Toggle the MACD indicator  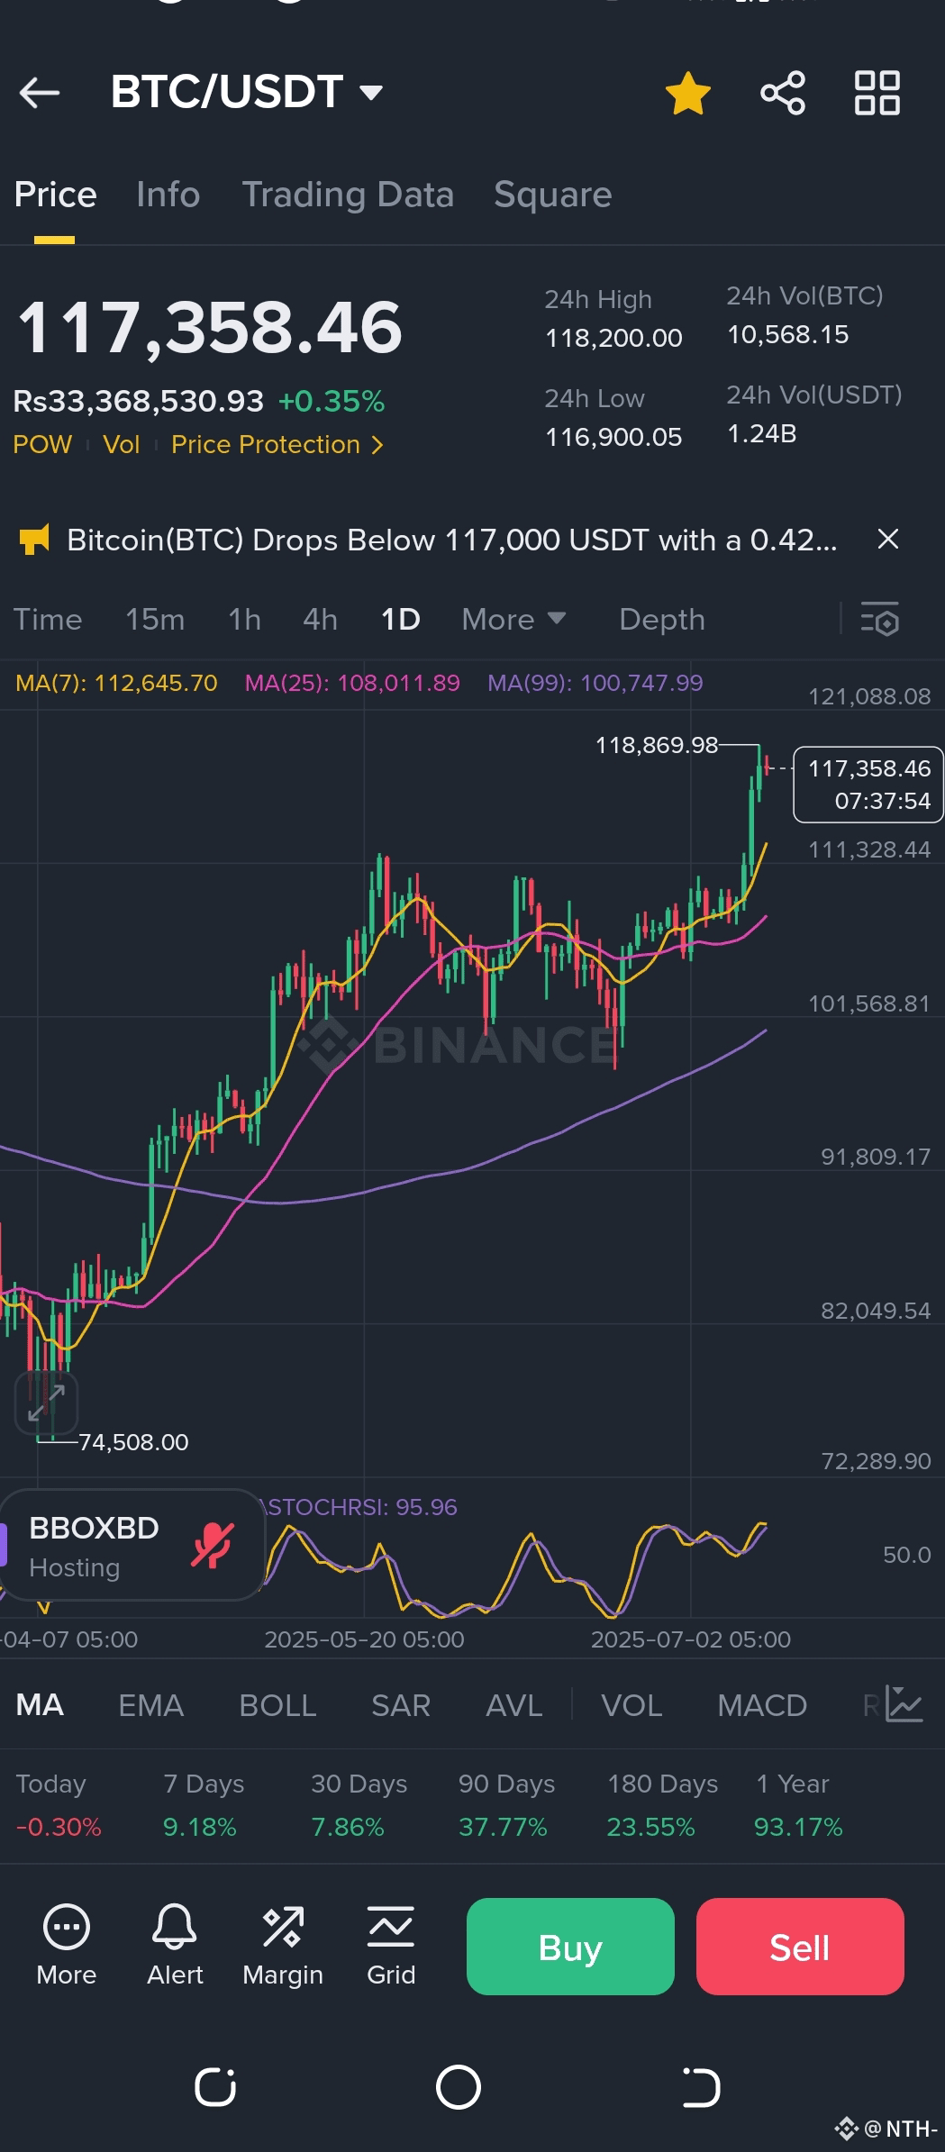click(x=762, y=1705)
